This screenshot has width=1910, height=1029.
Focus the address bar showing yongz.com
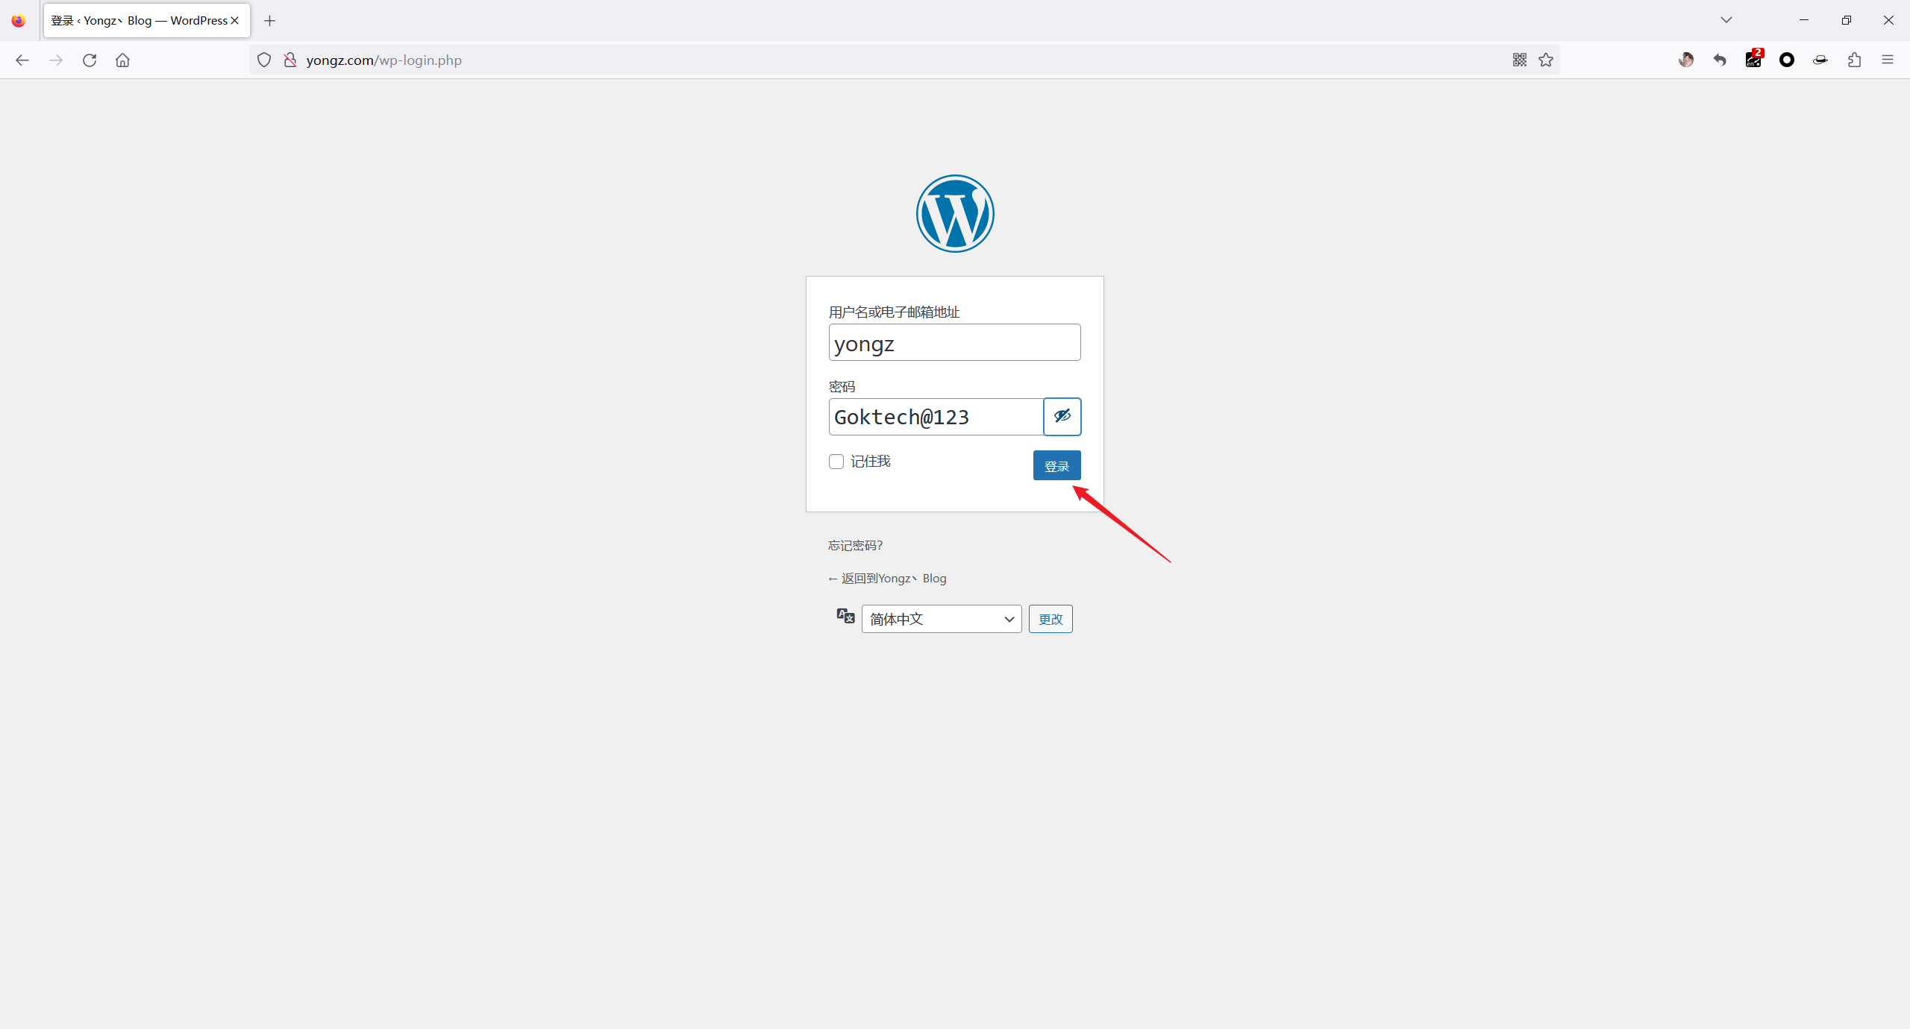[903, 60]
